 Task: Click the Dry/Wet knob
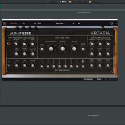click(74, 49)
